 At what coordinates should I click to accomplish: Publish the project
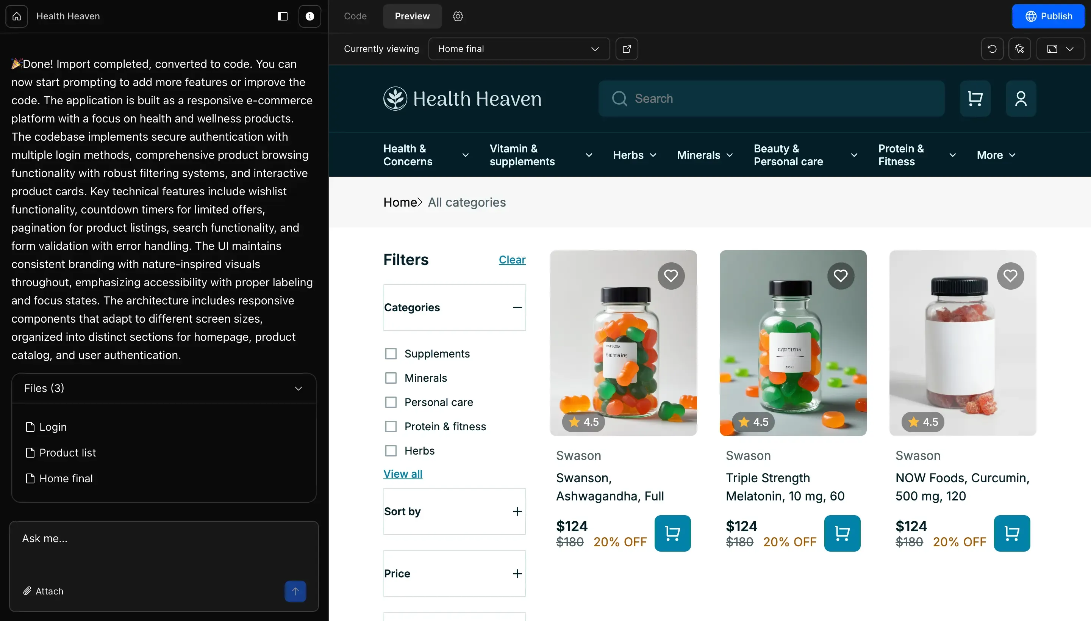tap(1048, 16)
